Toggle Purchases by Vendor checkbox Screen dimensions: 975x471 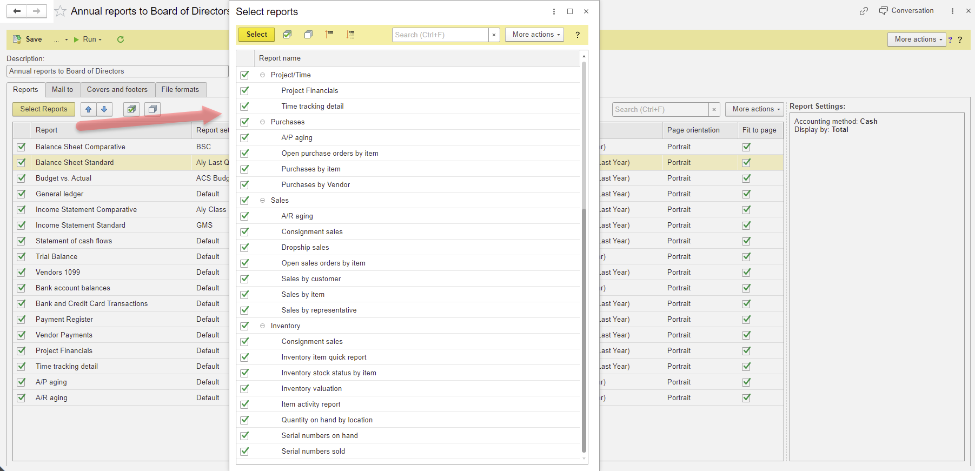(244, 184)
